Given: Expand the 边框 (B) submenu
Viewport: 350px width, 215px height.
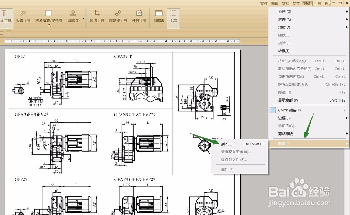Looking at the screenshot, I should 309,118.
